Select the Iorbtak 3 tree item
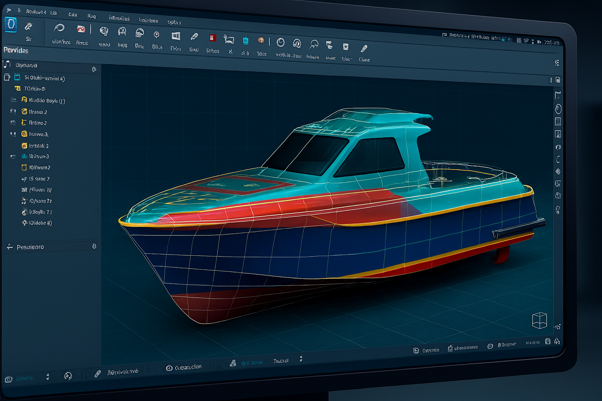The height and width of the screenshot is (401, 602). tap(38, 146)
